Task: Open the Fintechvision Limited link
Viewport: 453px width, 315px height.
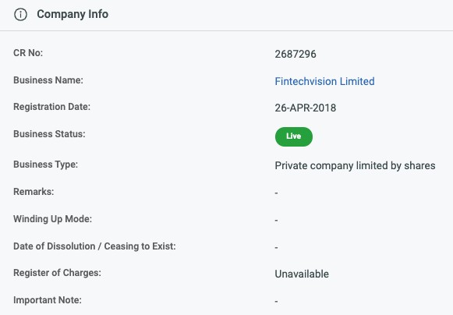Action: (x=324, y=81)
